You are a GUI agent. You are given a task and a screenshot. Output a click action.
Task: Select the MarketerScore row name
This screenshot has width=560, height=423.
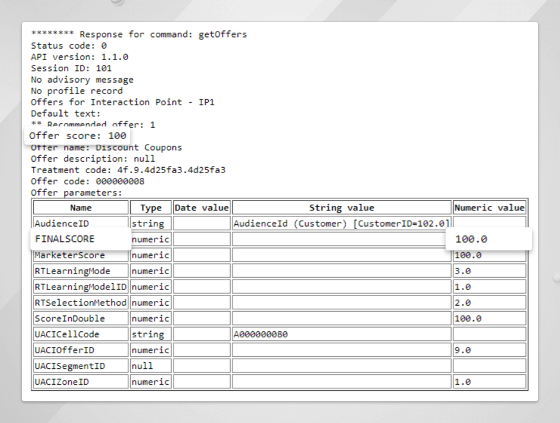pos(69,255)
